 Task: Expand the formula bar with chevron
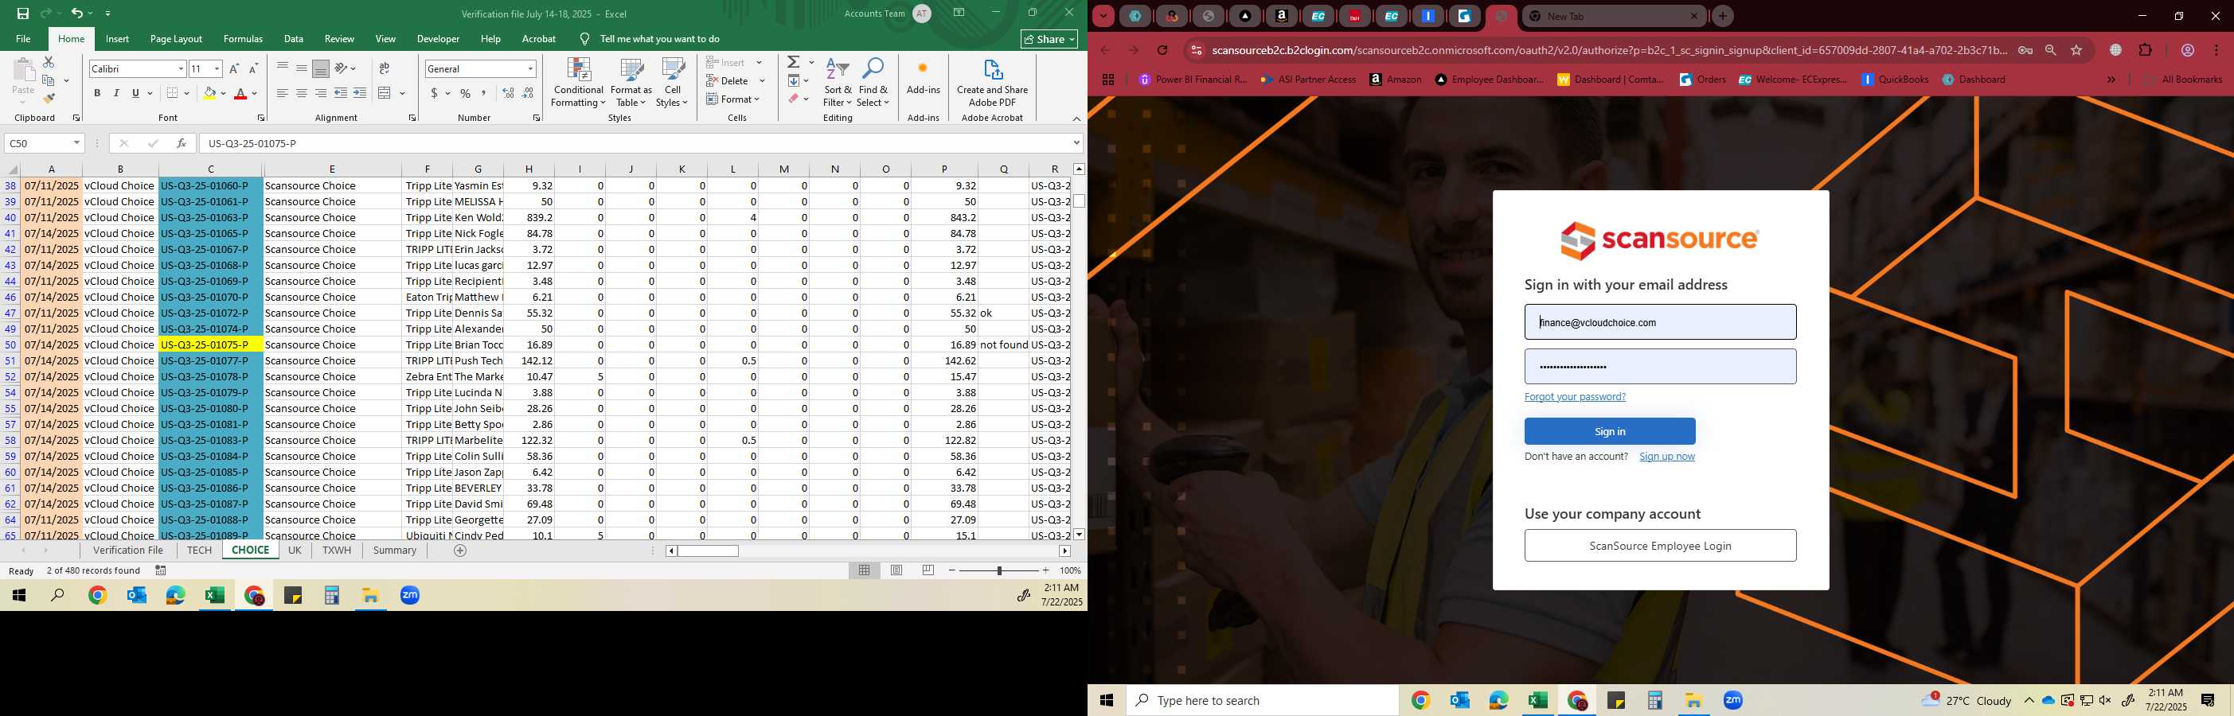[1076, 143]
